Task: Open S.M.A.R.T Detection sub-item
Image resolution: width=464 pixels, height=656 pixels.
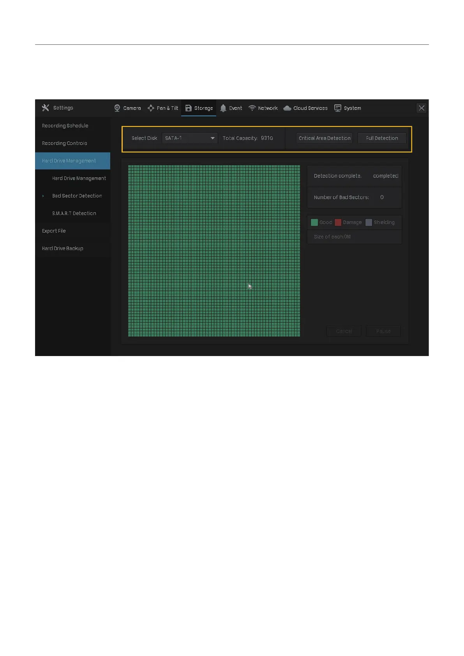Action: 73,213
